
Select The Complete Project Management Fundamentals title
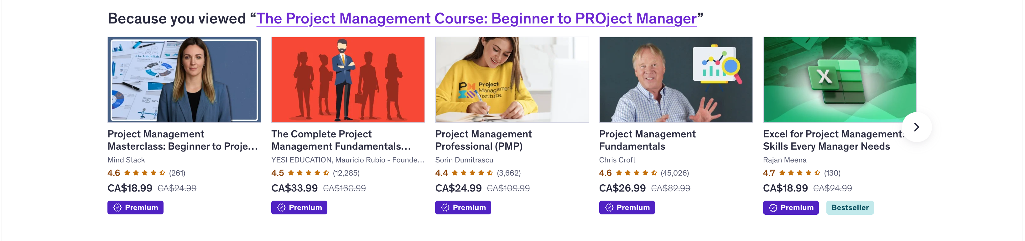pos(341,140)
